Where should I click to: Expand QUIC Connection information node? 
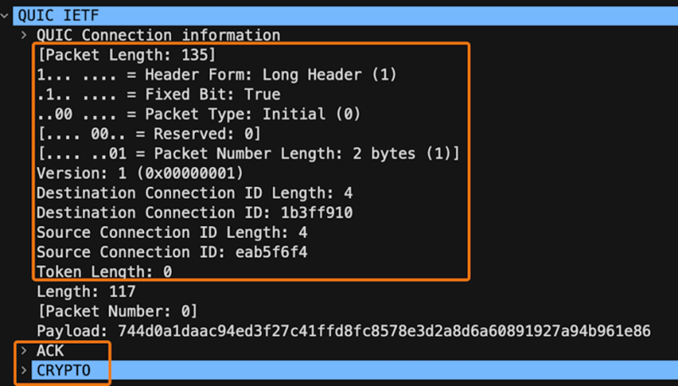(25, 35)
